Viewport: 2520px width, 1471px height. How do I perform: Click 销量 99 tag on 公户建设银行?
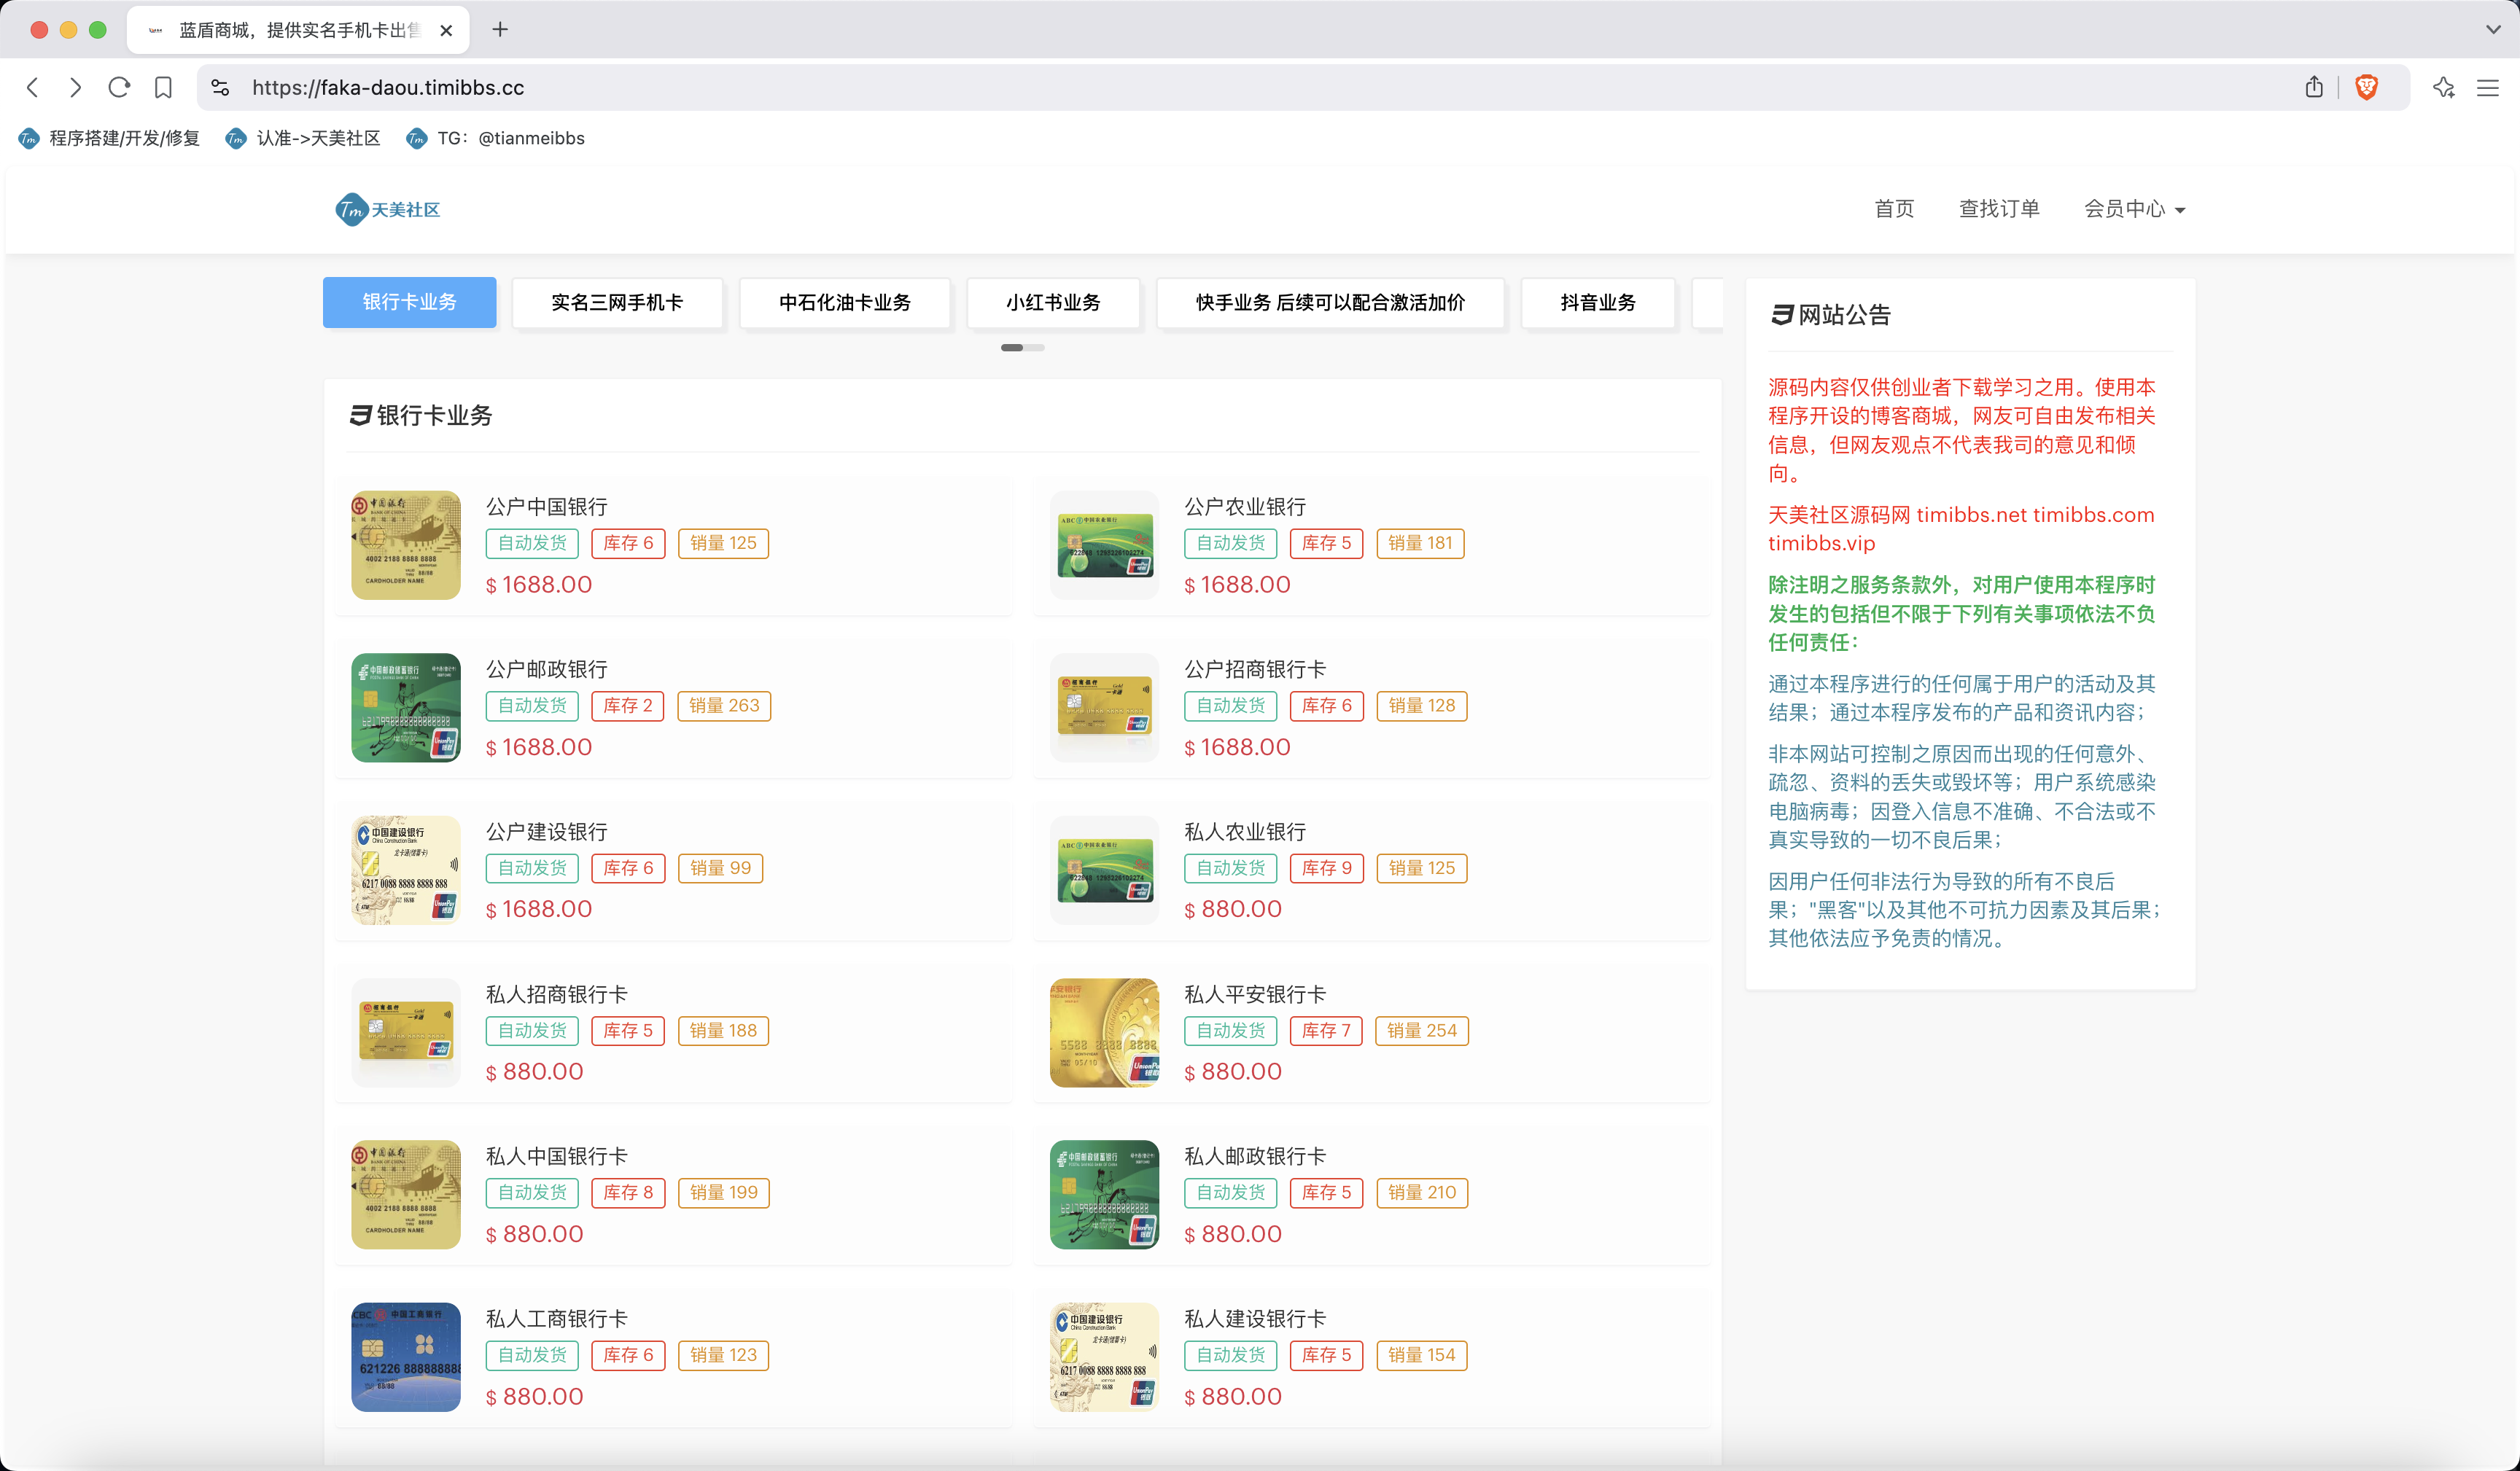(720, 868)
